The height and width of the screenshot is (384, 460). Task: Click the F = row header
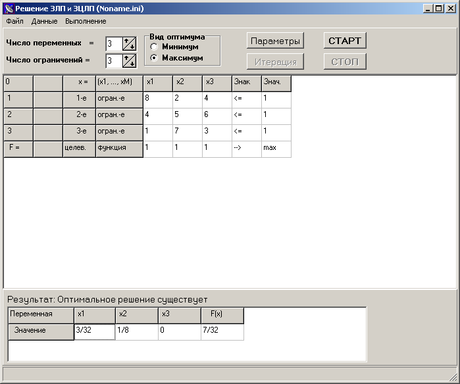pyautogui.click(x=18, y=149)
